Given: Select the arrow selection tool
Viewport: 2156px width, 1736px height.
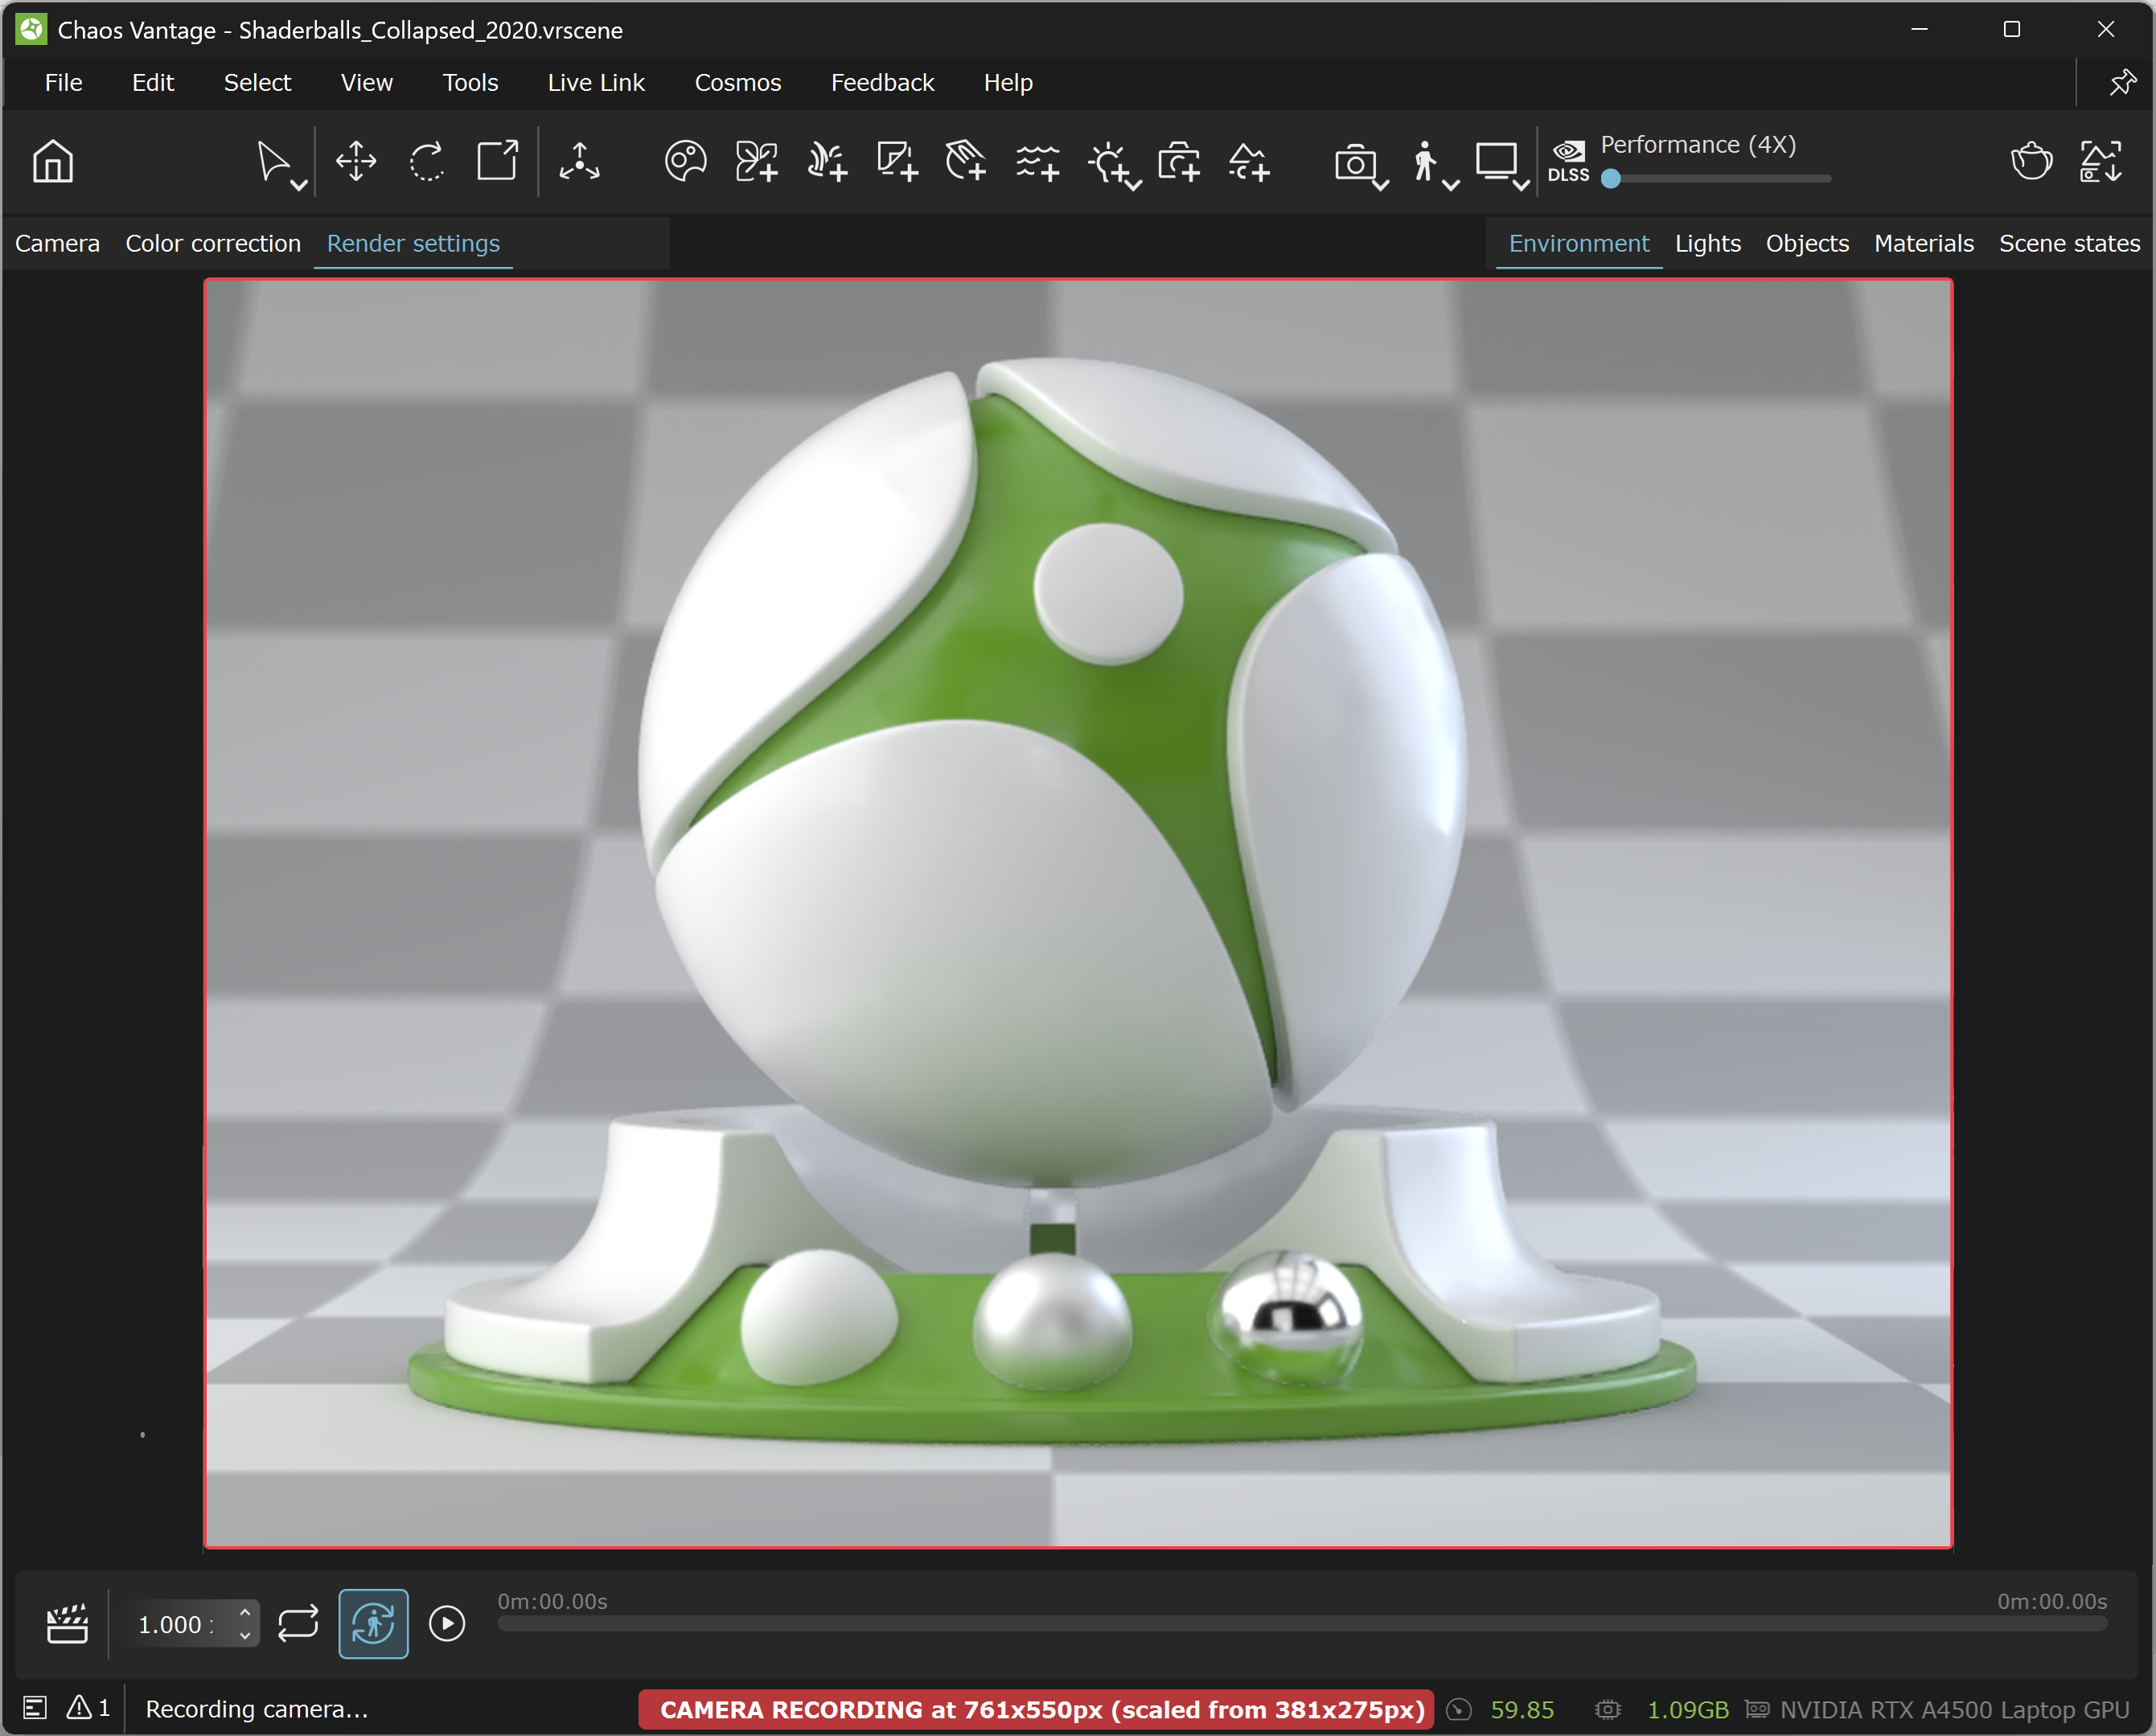Looking at the screenshot, I should [272, 161].
